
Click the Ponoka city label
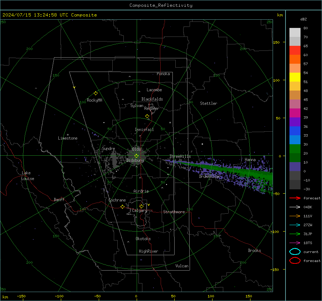click(163, 74)
